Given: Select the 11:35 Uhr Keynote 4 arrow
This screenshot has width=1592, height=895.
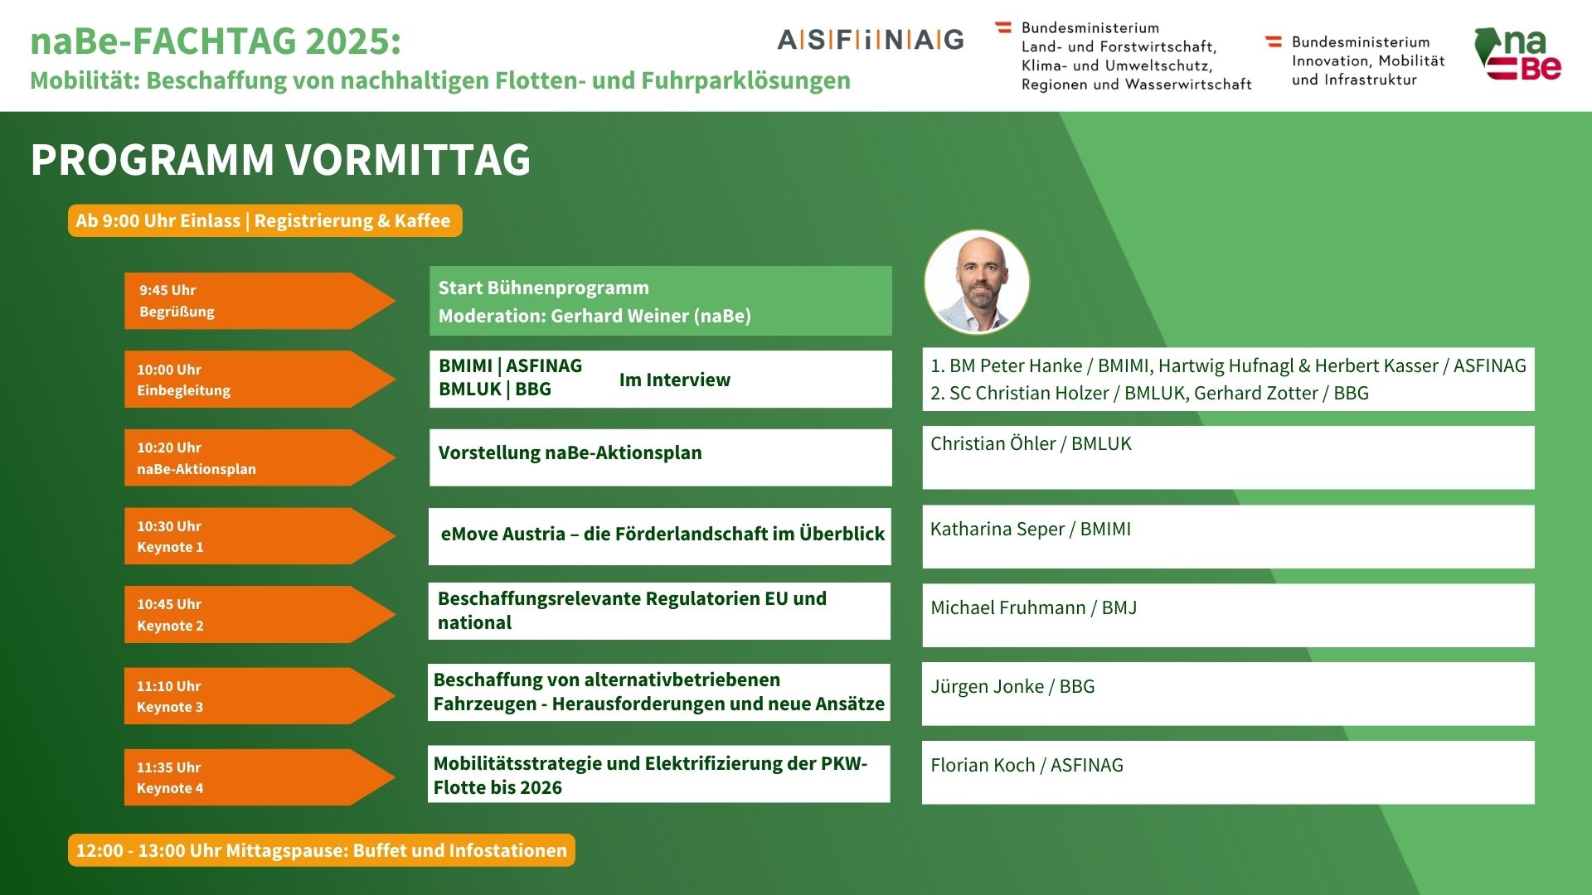Looking at the screenshot, I should pyautogui.click(x=249, y=777).
